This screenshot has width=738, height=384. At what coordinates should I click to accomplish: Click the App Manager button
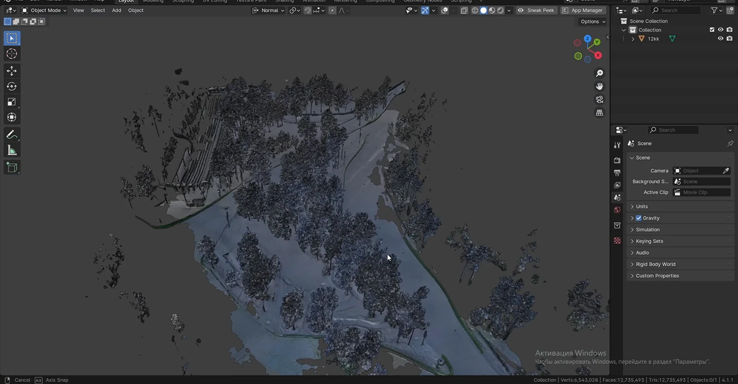click(x=583, y=10)
